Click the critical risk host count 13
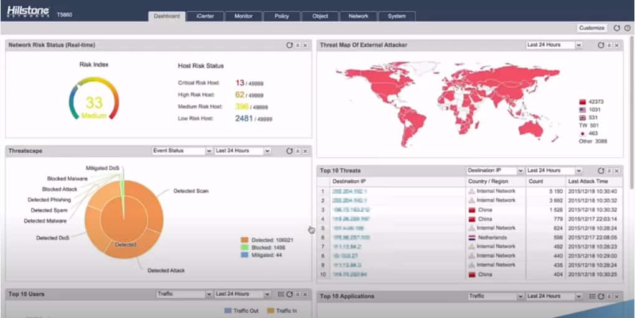 [x=240, y=83]
